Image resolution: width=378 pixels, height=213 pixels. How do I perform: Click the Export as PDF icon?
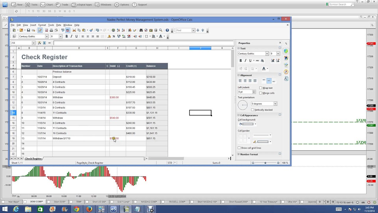click(x=46, y=30)
